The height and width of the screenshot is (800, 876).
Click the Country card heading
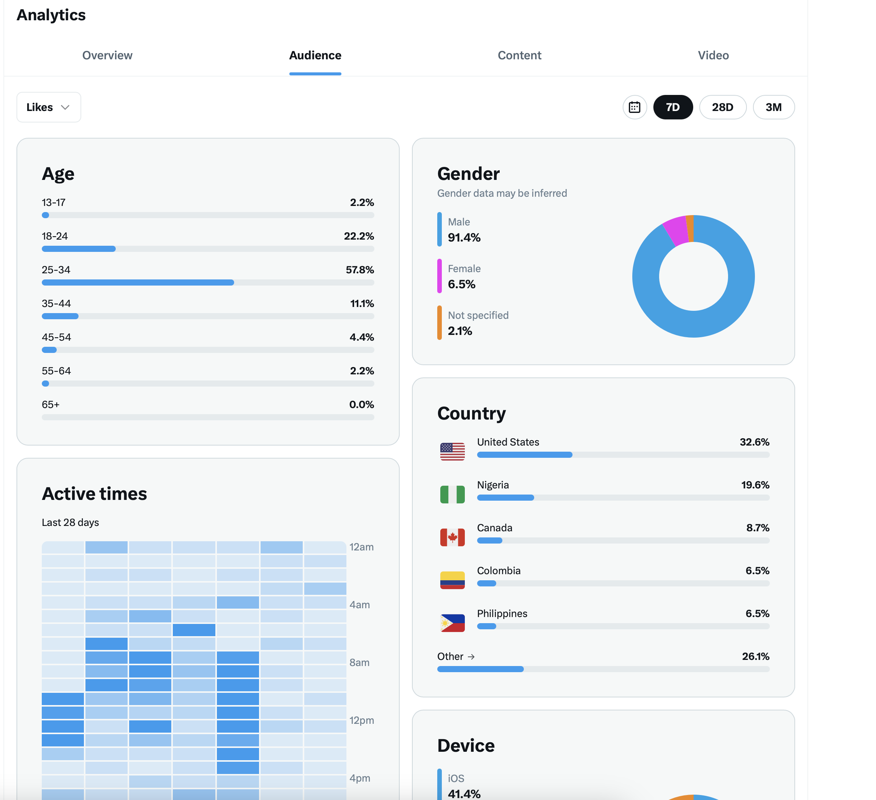pos(471,413)
